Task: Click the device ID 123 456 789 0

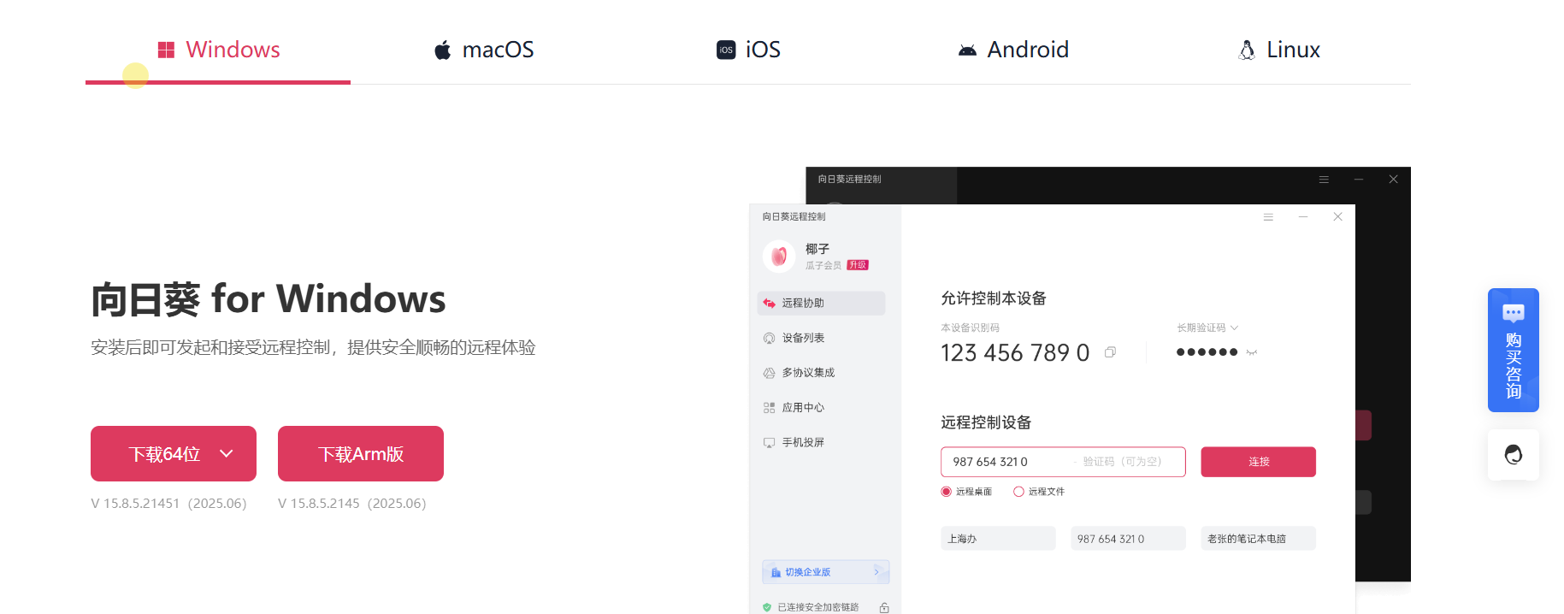Action: 1015,352
